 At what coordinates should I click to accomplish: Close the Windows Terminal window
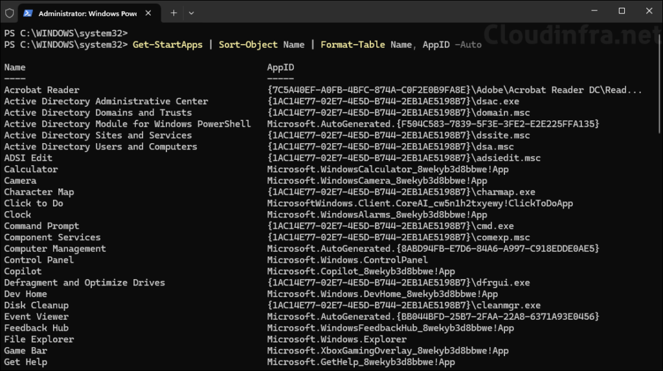(649, 11)
